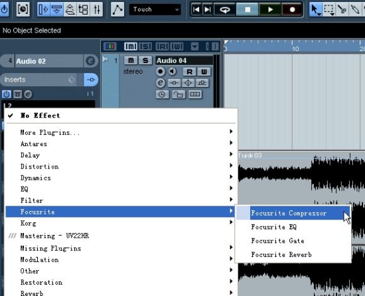The height and width of the screenshot is (296, 365).
Task: Select Focusrite Reverb from submenu
Action: tap(293, 255)
